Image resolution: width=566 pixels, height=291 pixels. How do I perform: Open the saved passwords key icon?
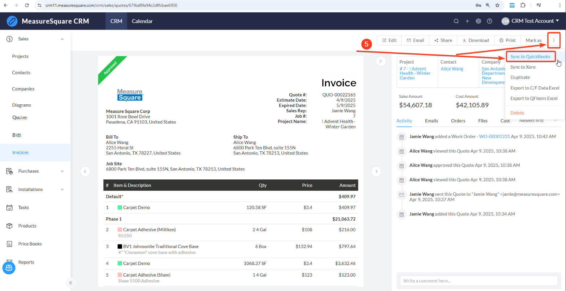click(478, 5)
